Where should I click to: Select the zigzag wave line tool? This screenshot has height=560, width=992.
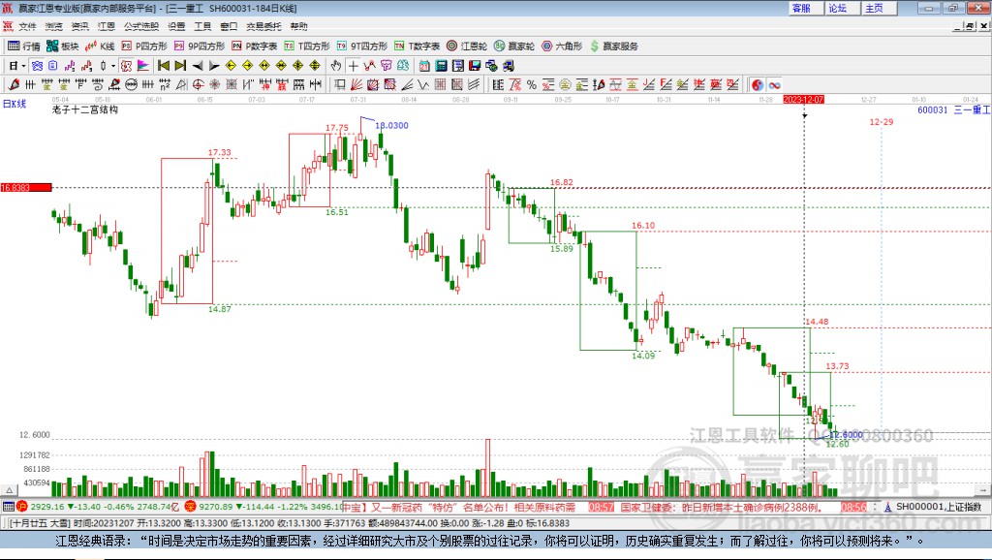coord(422,85)
